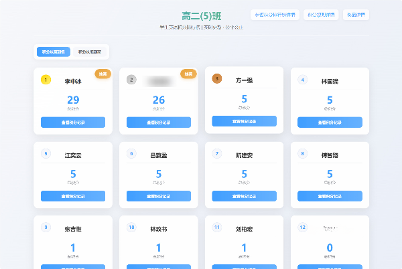
Task: Click the score 1 on 刘柏宏's card
Action: point(244,248)
